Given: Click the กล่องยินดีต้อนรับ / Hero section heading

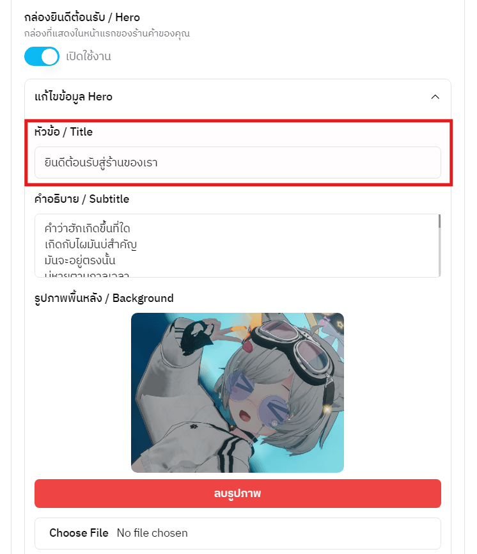Looking at the screenshot, I should coord(82,17).
